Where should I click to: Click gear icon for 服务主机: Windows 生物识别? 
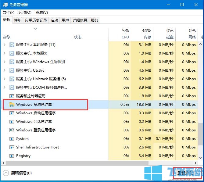12,62
